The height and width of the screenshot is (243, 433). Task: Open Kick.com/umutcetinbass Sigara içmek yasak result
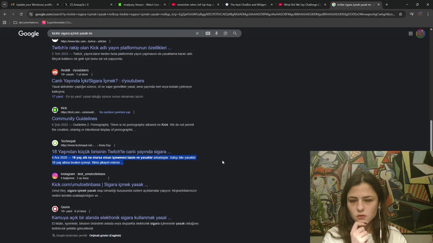tap(100, 185)
